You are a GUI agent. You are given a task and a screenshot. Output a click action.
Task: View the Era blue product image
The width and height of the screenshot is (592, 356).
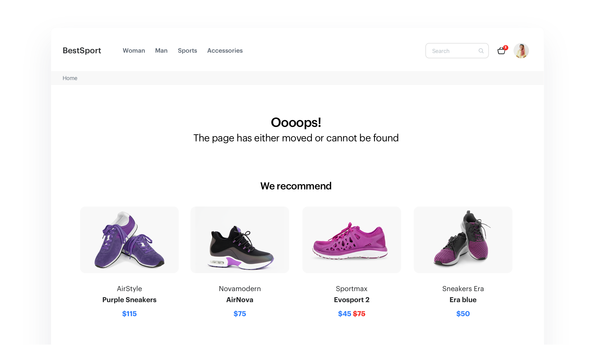click(463, 240)
